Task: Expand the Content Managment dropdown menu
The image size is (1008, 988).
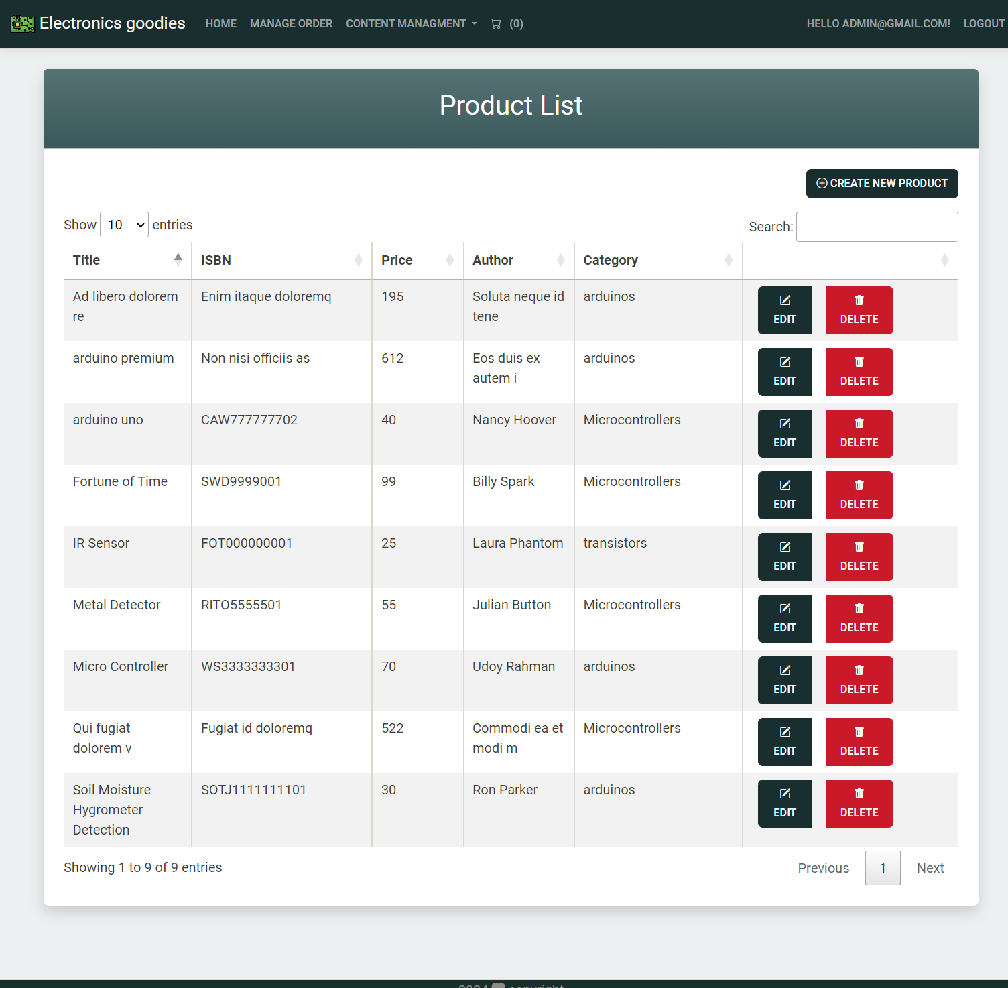Action: click(412, 24)
